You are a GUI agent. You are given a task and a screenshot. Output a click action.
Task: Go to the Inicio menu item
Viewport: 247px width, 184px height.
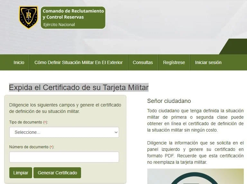pos(19,62)
